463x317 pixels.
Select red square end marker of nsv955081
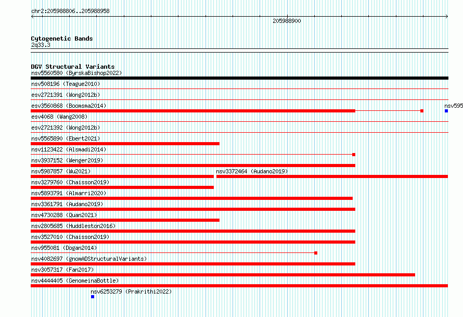(x=316, y=253)
